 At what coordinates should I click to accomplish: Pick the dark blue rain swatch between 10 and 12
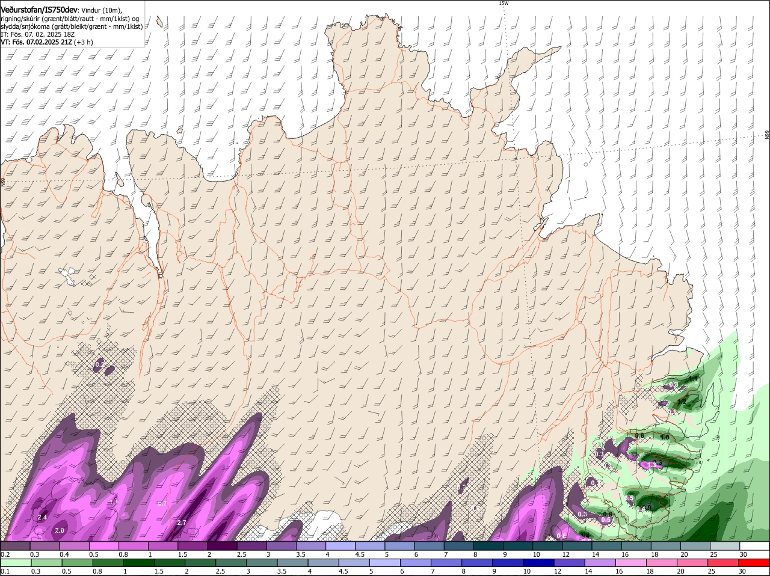tap(539, 563)
